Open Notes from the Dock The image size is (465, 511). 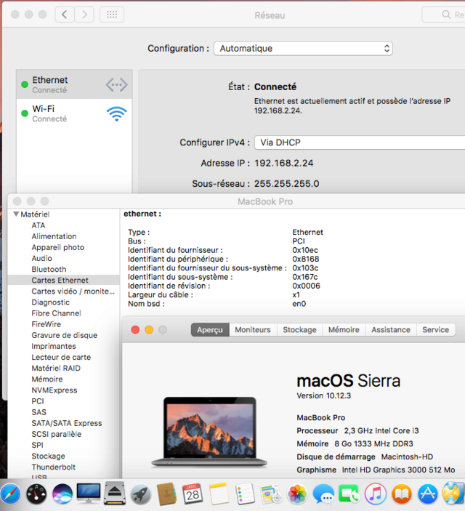219,494
